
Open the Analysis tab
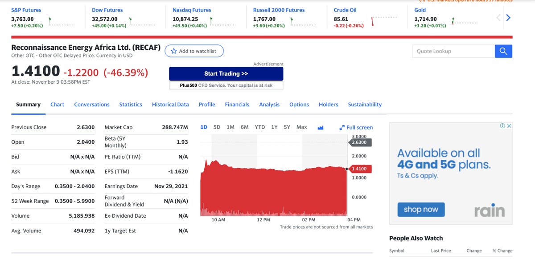[x=269, y=105]
